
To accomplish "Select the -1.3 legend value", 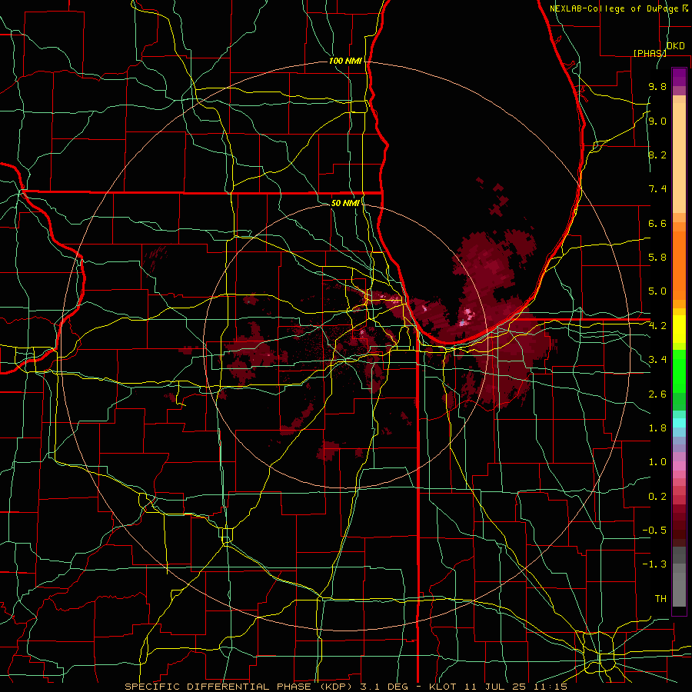I will pyautogui.click(x=654, y=564).
